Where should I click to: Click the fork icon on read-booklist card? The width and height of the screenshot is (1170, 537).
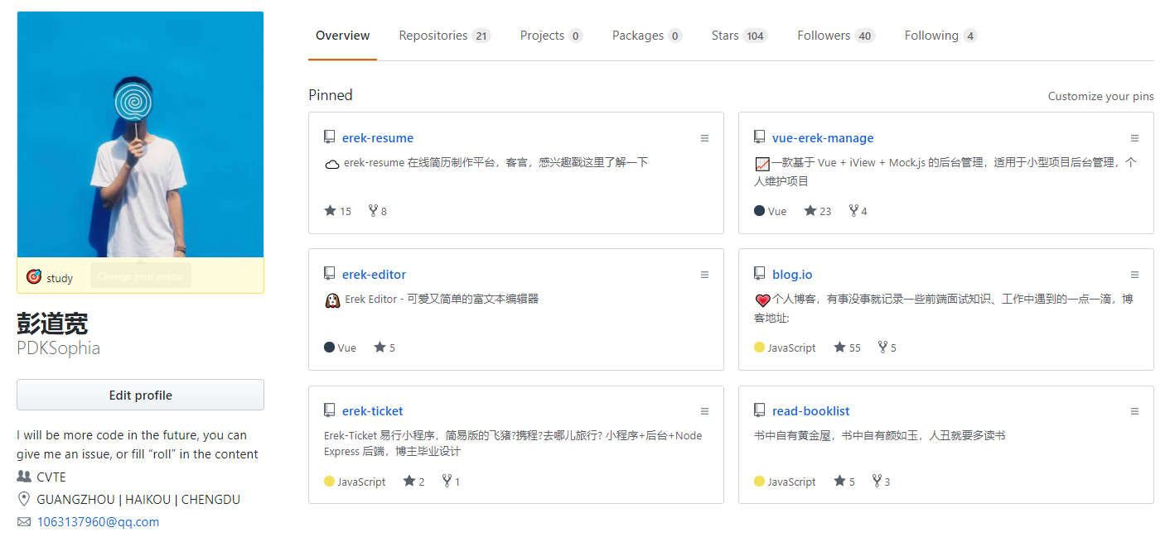coord(877,481)
